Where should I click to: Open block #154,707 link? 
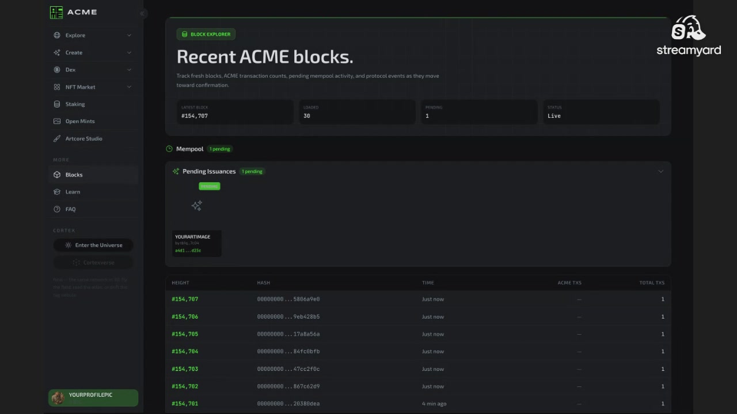pos(185,299)
